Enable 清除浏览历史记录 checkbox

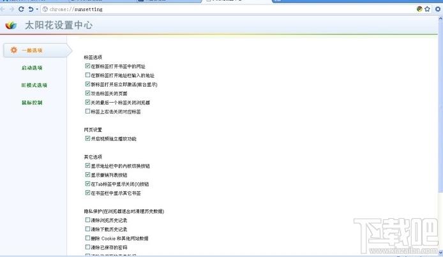(87, 220)
